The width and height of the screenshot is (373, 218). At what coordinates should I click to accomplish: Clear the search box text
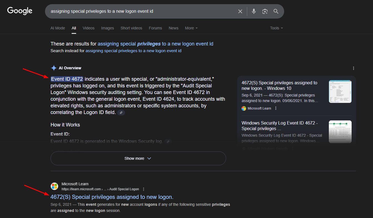point(240,11)
